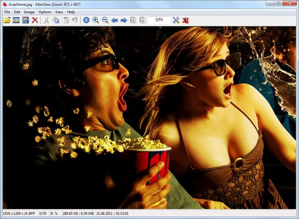Viewport: 299px width, 219px height.
Task: Open the Image menu
Action: point(29,12)
